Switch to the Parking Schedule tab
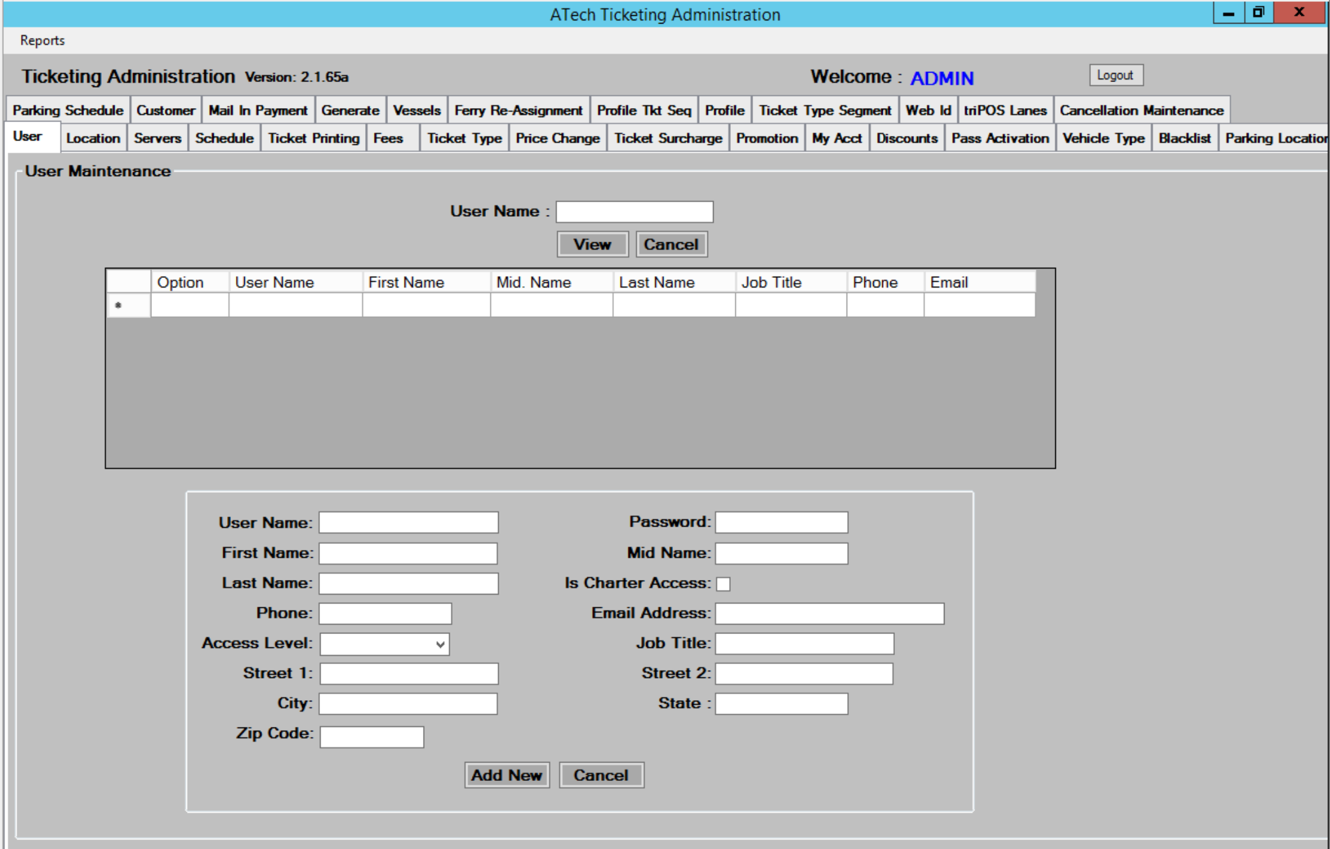 (x=68, y=110)
